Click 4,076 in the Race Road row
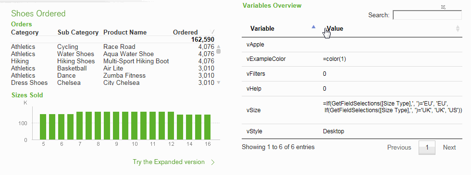The image size is (471, 175). tap(206, 47)
